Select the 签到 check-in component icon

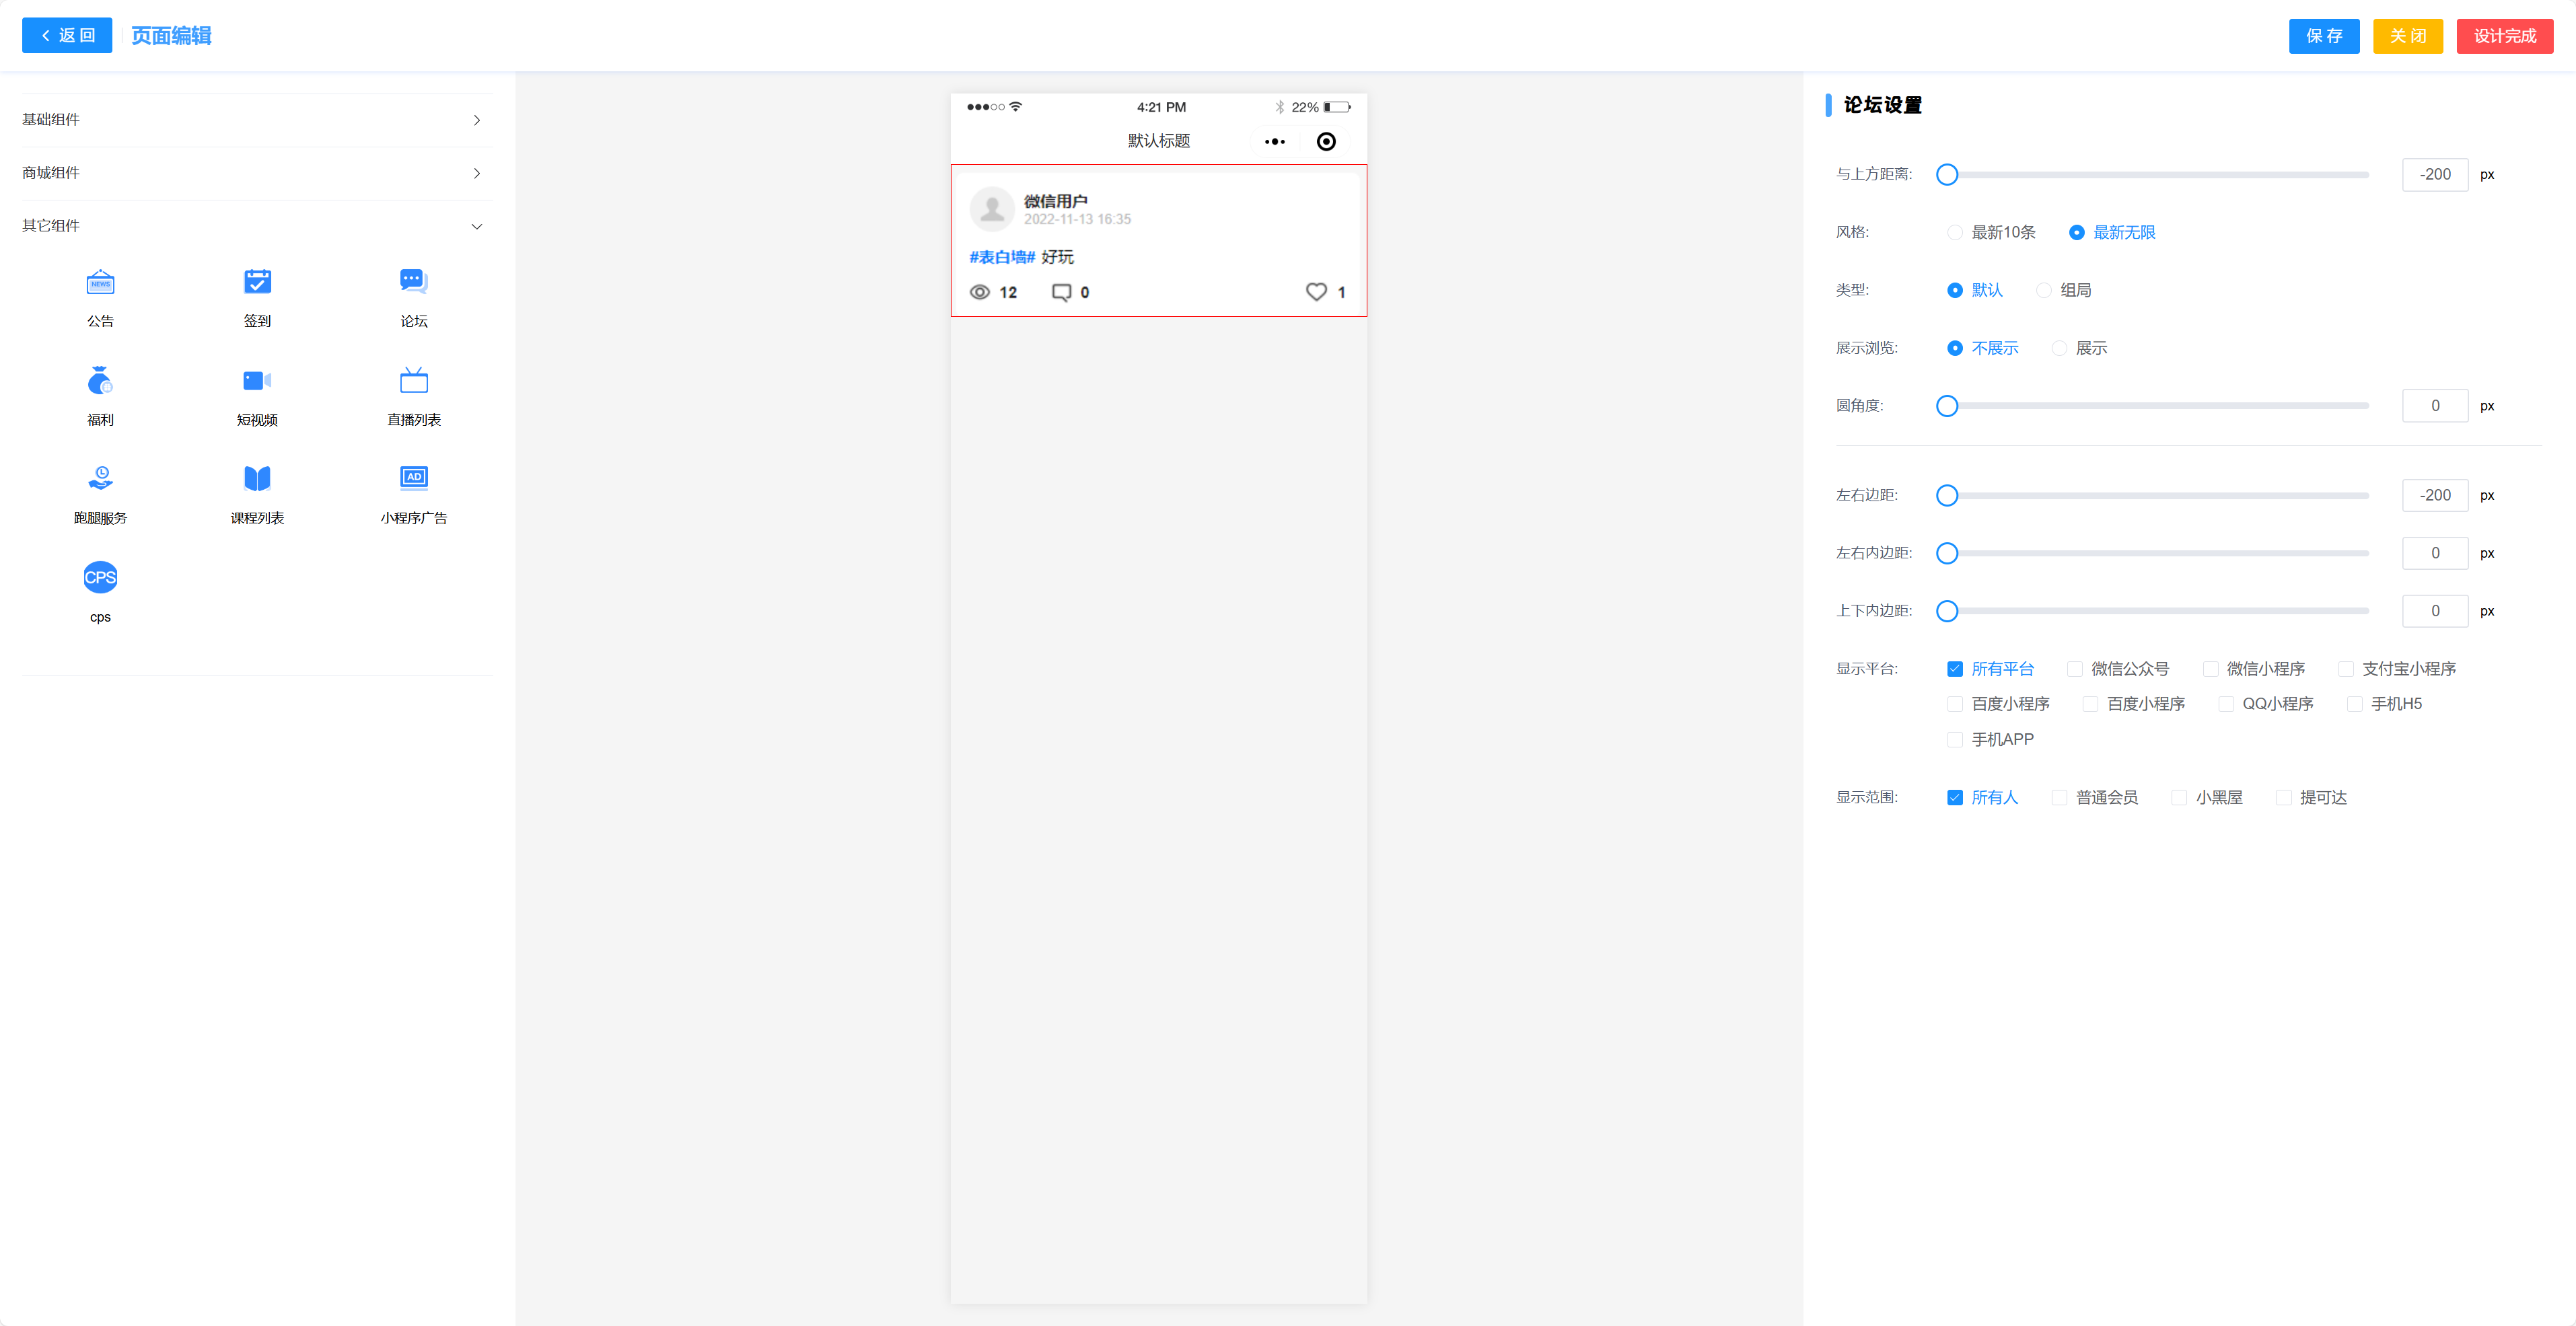[x=257, y=283]
